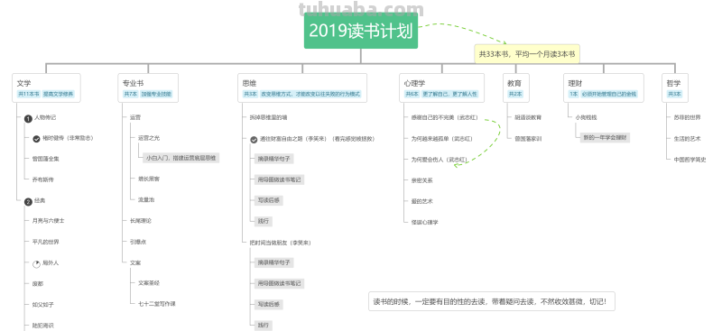Click the 共6本 label under 心理学
Screen dimensions: 722x331
[x=412, y=94]
